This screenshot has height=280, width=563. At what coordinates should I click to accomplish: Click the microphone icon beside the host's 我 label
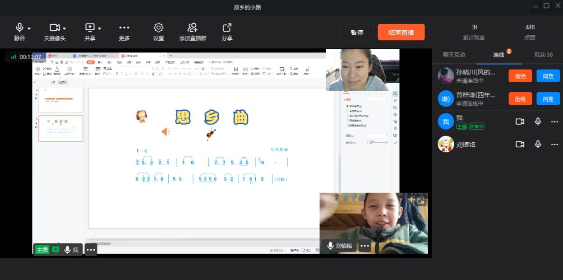pos(68,250)
